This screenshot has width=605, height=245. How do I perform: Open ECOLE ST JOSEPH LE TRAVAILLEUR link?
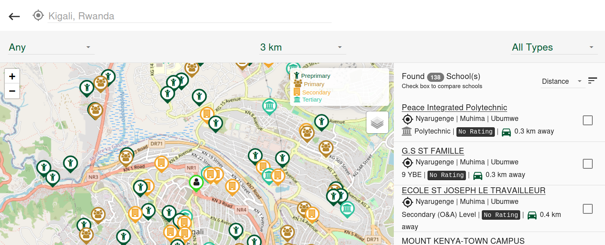[473, 190]
